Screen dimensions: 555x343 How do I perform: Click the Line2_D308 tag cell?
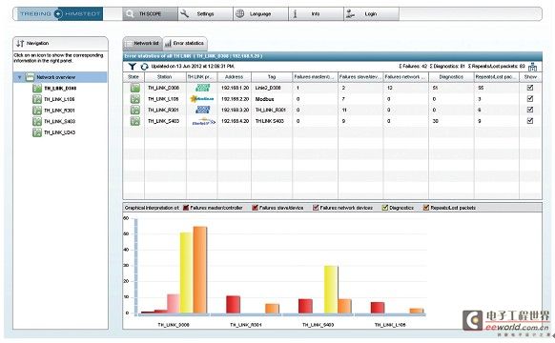coord(268,88)
